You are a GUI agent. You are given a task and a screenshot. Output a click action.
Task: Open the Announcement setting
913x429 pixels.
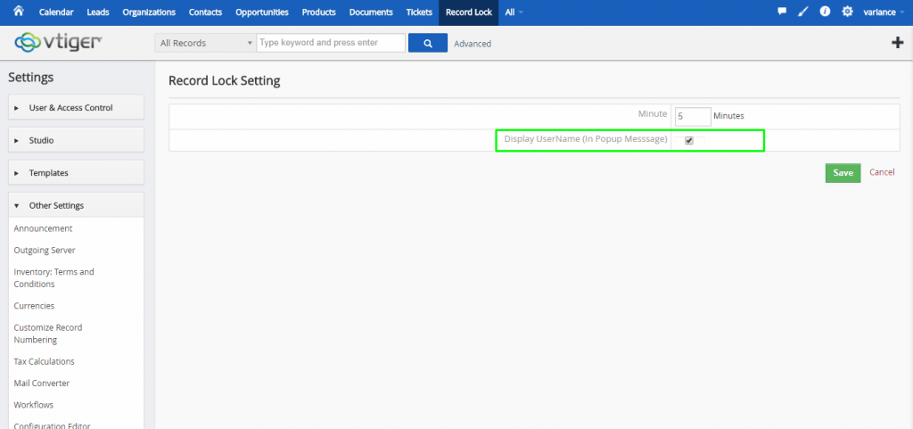[x=43, y=228]
